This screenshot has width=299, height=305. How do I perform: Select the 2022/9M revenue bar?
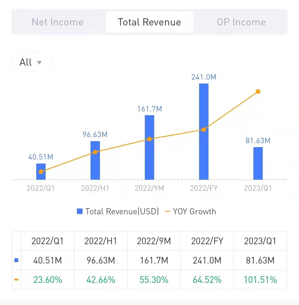tap(149, 147)
